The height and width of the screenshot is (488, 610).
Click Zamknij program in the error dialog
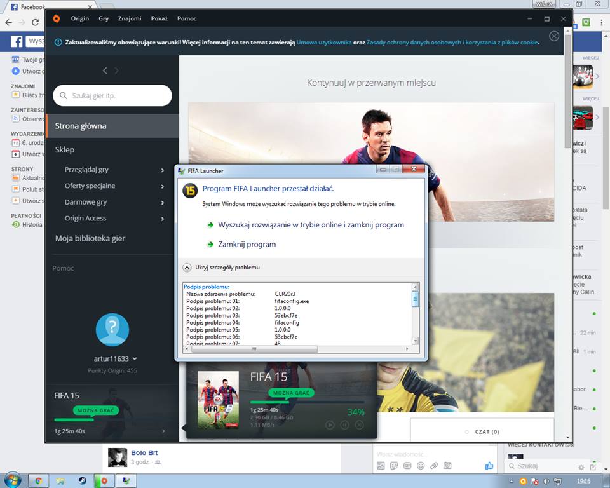click(247, 244)
